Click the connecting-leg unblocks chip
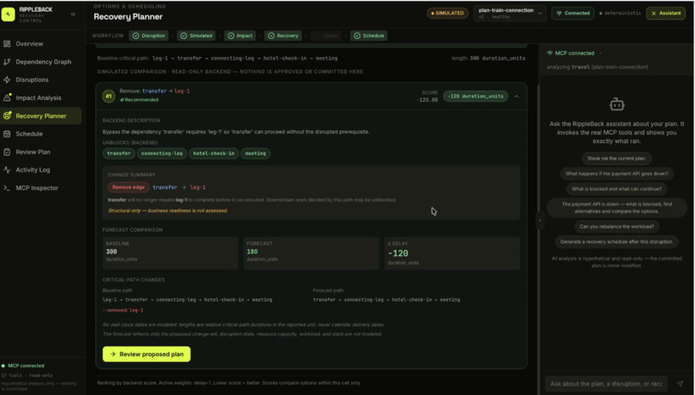 (x=162, y=154)
